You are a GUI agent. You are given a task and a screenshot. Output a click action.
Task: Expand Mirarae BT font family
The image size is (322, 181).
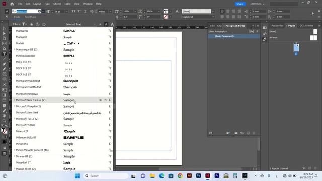click(x=15, y=156)
